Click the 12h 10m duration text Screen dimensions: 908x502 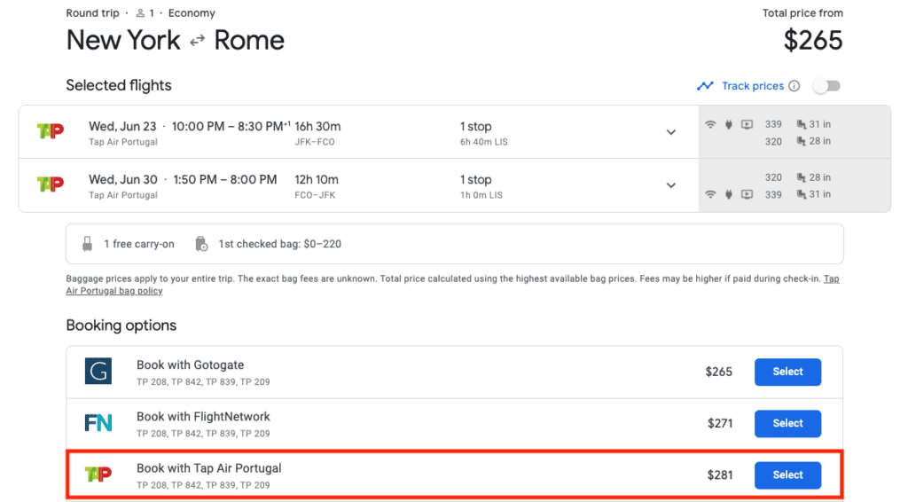pos(317,180)
